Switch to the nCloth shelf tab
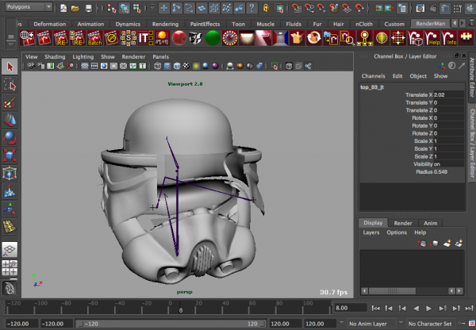 point(363,24)
